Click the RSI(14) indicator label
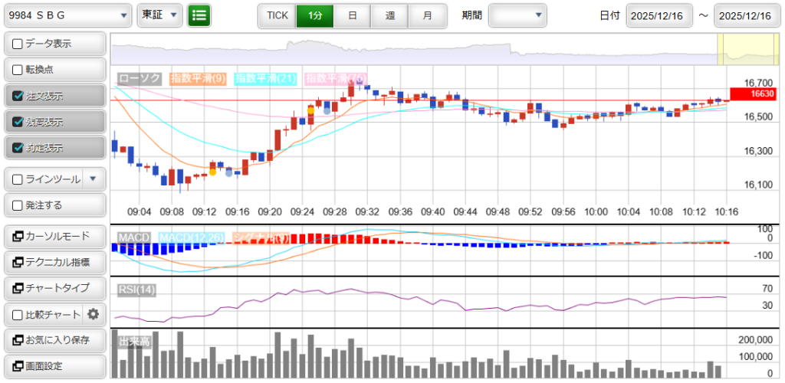785x383 pixels. 136,289
